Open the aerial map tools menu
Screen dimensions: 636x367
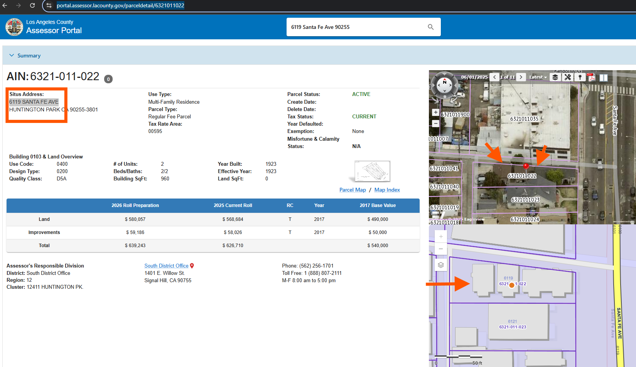tap(567, 77)
